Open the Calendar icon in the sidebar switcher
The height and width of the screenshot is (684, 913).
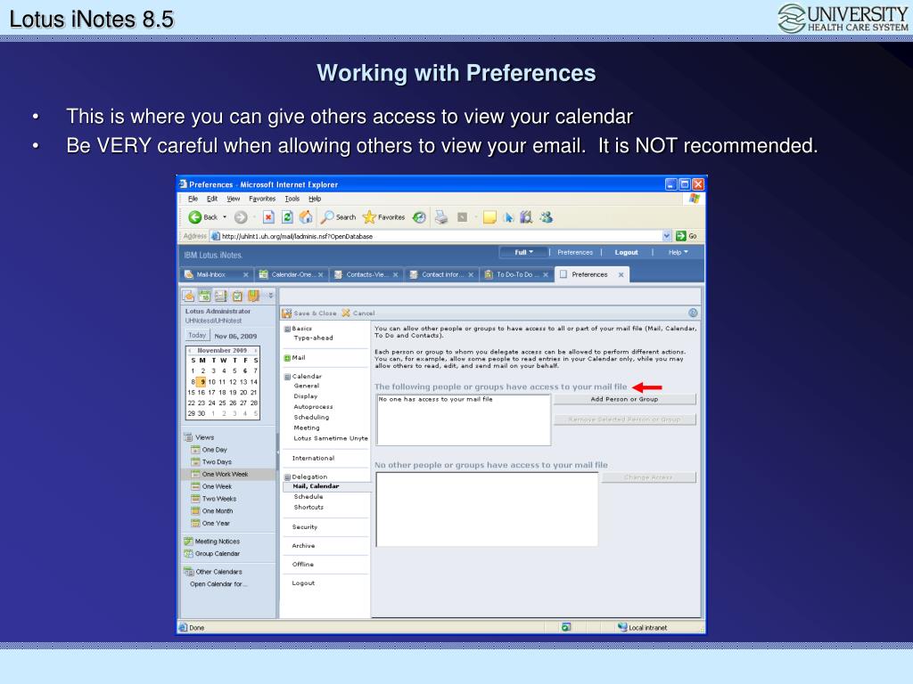pyautogui.click(x=204, y=296)
